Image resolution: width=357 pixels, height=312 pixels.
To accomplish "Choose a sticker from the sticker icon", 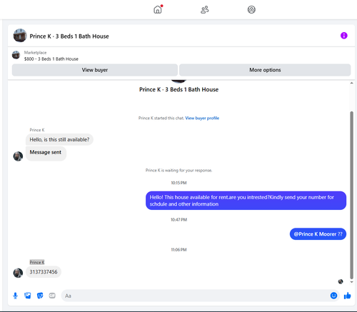I will 40,296.
